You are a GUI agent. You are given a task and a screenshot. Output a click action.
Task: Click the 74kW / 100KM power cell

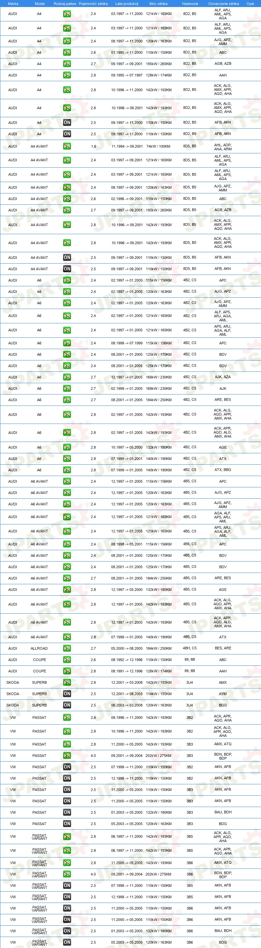[159, 146]
